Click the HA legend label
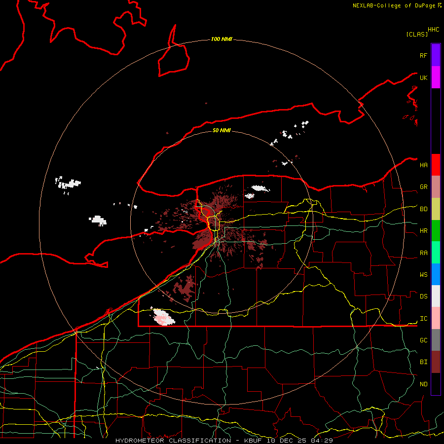The width and height of the screenshot is (444, 444). pos(423,165)
